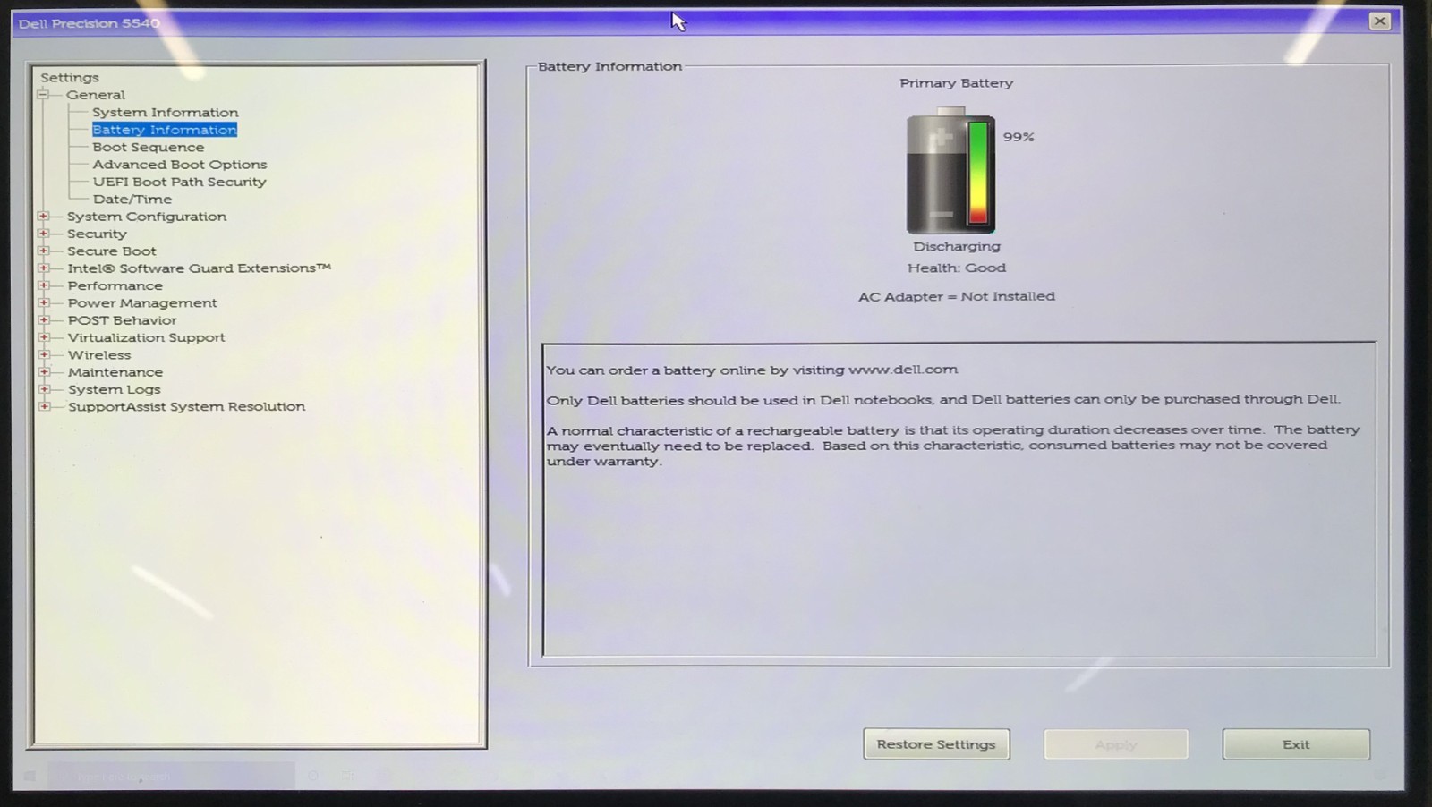1432x807 pixels.
Task: Select the Performance category label
Action: tap(115, 286)
